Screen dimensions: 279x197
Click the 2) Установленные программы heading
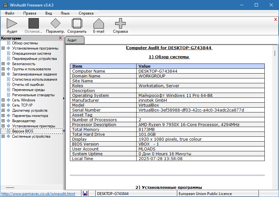coord(169,187)
